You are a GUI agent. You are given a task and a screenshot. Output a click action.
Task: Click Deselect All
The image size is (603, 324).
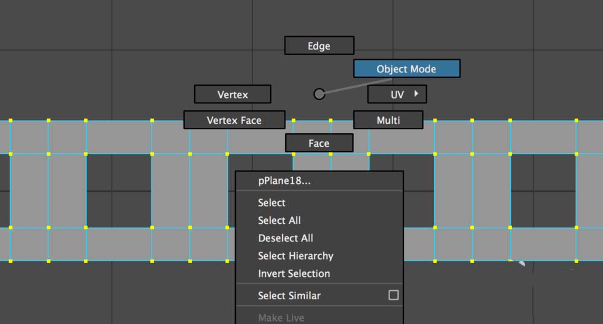(x=285, y=238)
